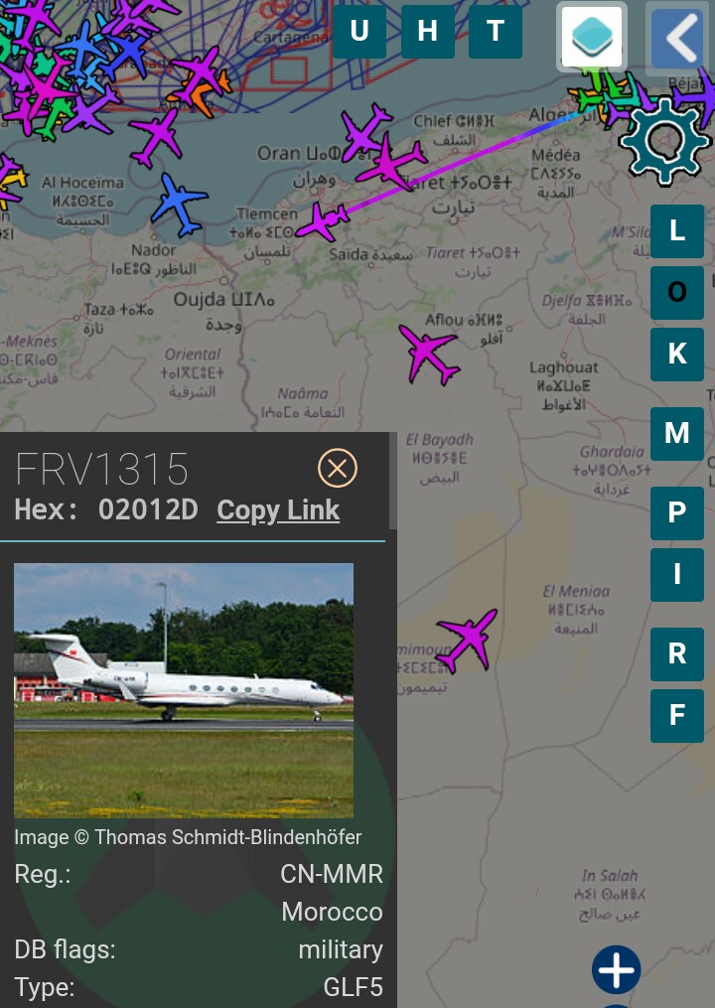
Task: Toggle the O map option button
Action: pos(677,293)
